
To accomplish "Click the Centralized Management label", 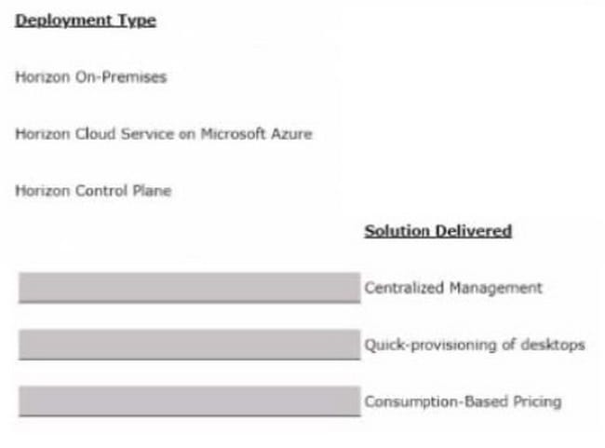I will [x=454, y=288].
